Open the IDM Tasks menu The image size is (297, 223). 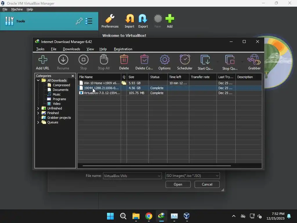40,49
